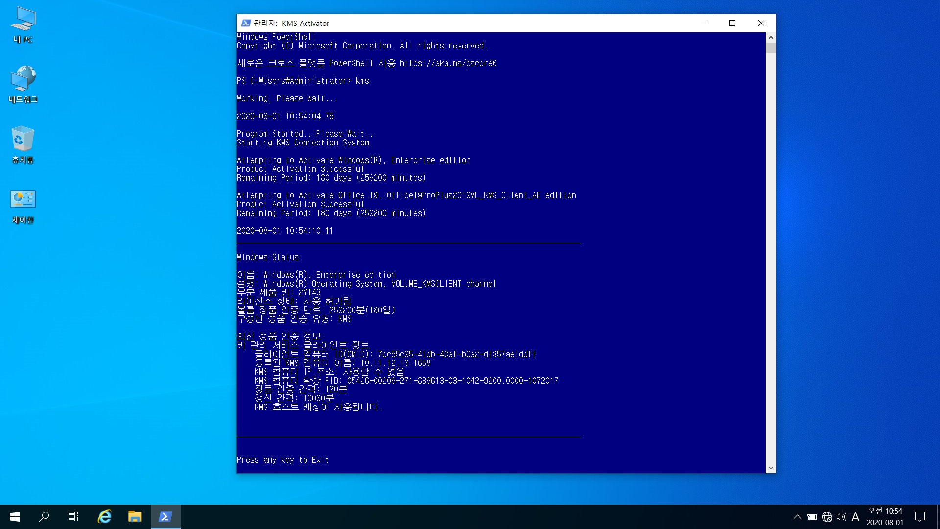The width and height of the screenshot is (940, 529).
Task: Open the network globe tray icon
Action: (x=827, y=517)
